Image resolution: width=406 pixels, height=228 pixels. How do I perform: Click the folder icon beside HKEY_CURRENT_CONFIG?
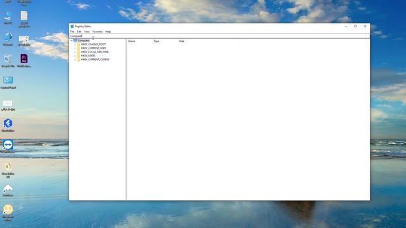pyautogui.click(x=79, y=60)
